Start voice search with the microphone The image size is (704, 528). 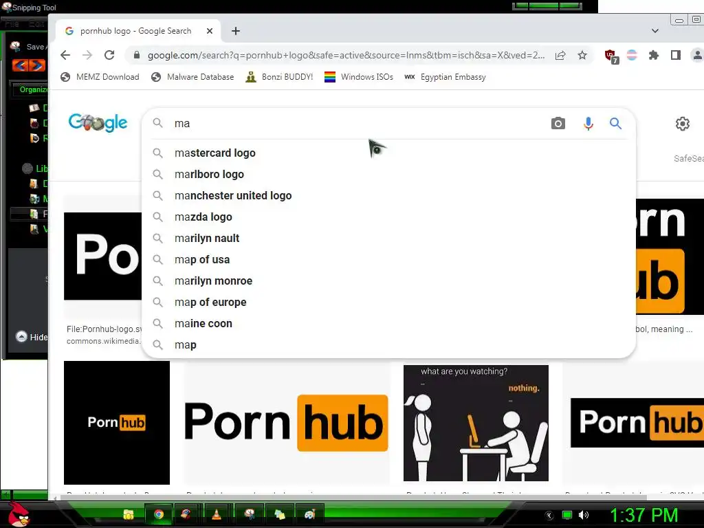pyautogui.click(x=588, y=123)
